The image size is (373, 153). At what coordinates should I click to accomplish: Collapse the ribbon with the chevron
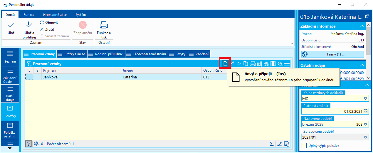[x=291, y=43]
